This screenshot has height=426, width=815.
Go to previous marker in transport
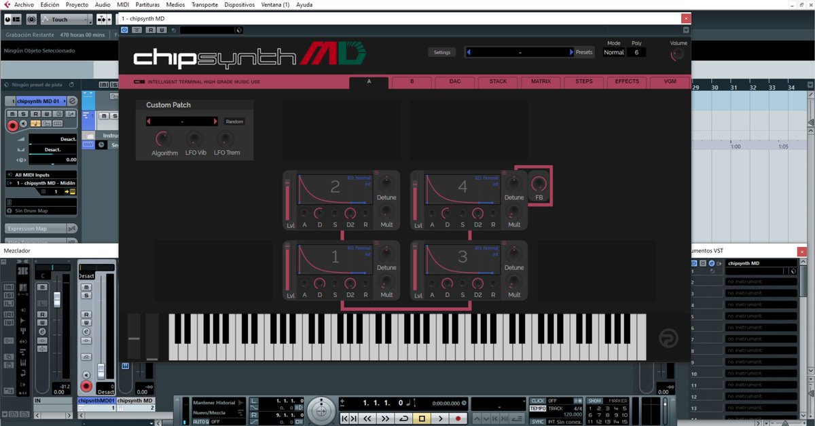(344, 419)
